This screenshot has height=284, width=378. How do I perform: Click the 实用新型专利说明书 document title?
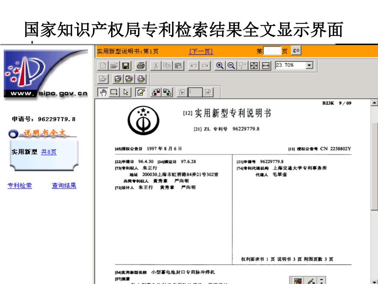[x=233, y=113]
